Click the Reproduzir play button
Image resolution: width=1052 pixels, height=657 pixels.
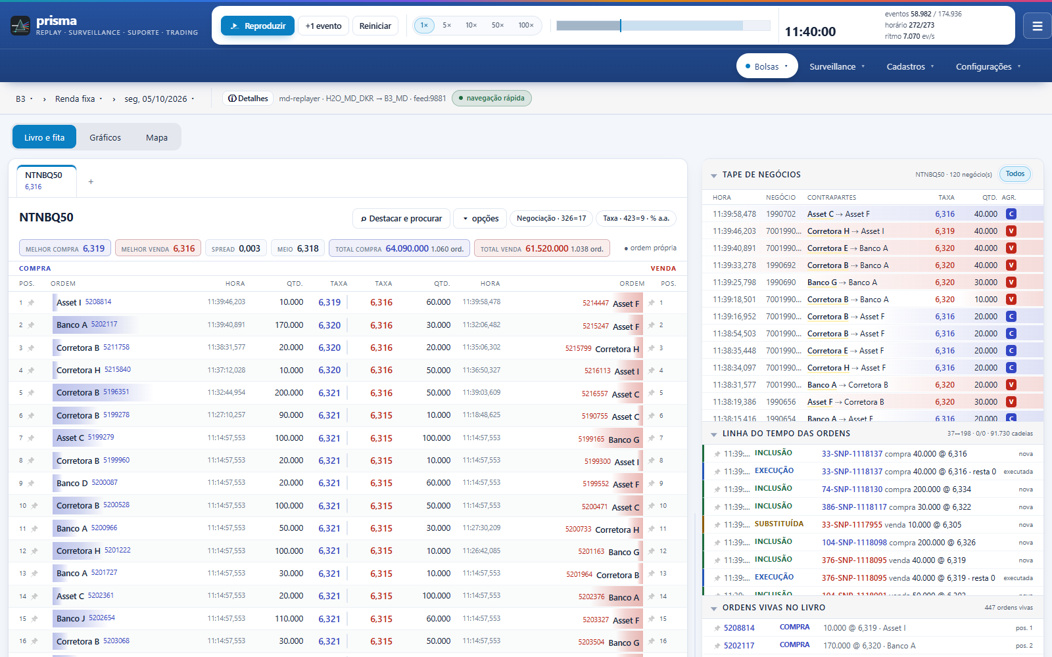pyautogui.click(x=258, y=26)
